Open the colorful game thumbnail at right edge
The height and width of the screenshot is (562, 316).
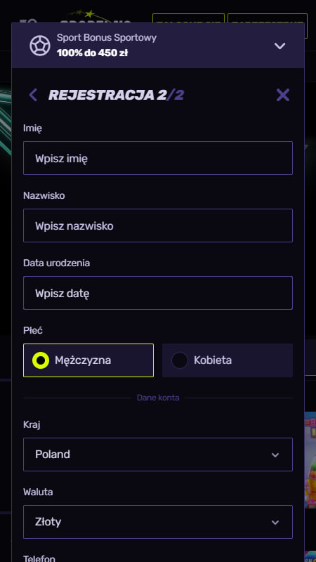[x=310, y=460]
